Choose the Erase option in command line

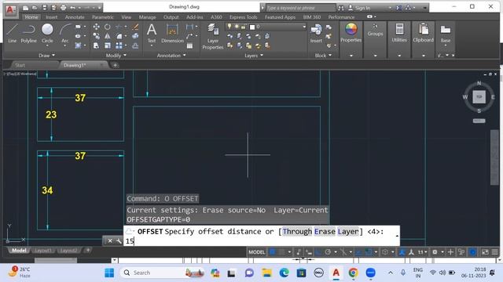[x=325, y=232]
